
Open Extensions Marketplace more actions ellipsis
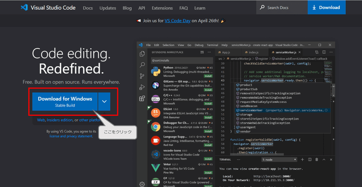209,52
